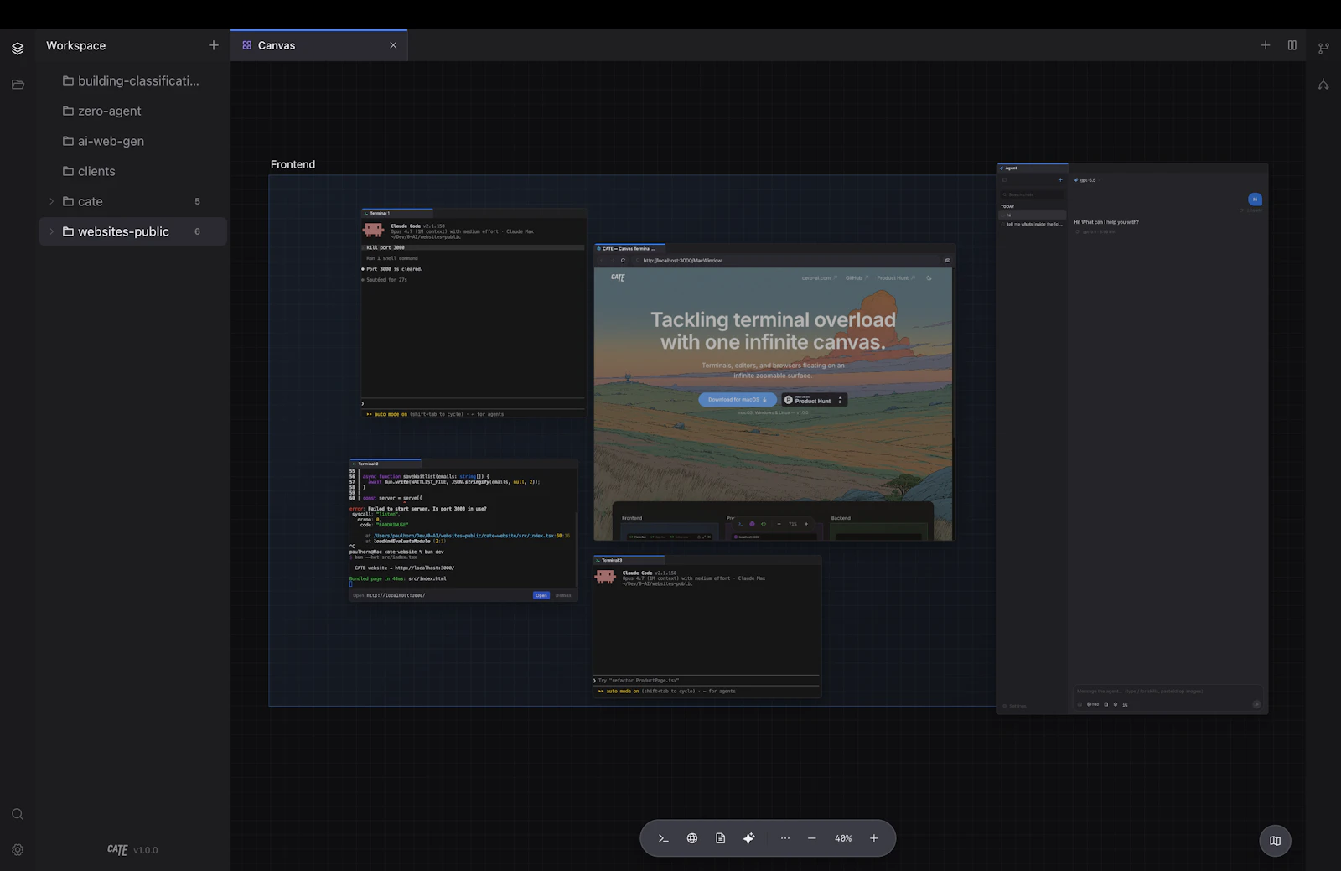The height and width of the screenshot is (871, 1341).
Task: Take screenshot via browser panel camera icon
Action: coord(948,261)
